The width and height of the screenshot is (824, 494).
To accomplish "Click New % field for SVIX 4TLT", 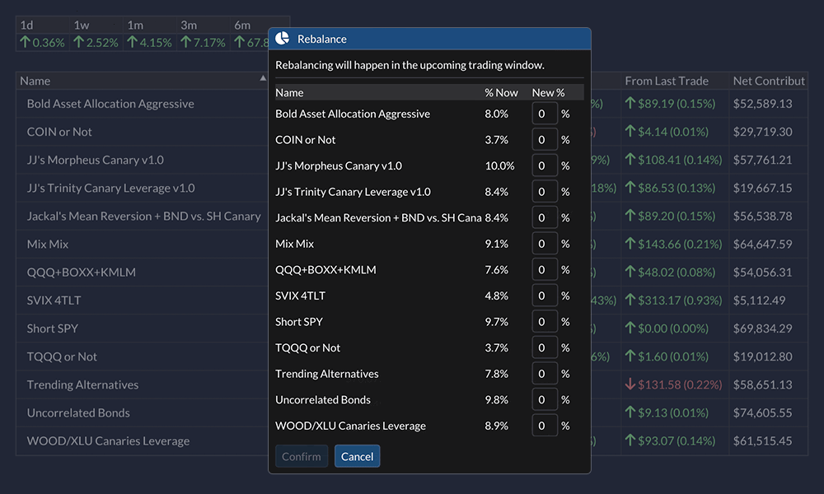I will [x=545, y=296].
